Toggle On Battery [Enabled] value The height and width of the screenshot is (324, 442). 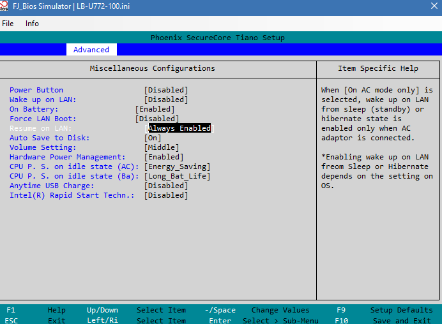155,109
